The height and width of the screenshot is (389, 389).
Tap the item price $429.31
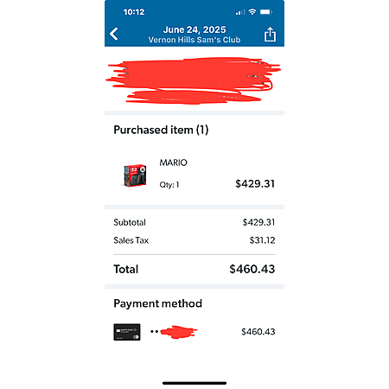click(x=255, y=184)
